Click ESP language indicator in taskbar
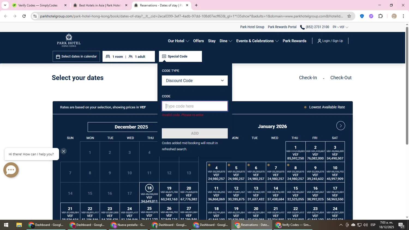Viewport: 409px width, 230px height. 373,225
